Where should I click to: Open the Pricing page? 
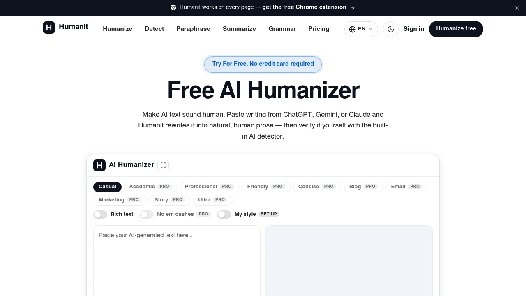click(319, 29)
